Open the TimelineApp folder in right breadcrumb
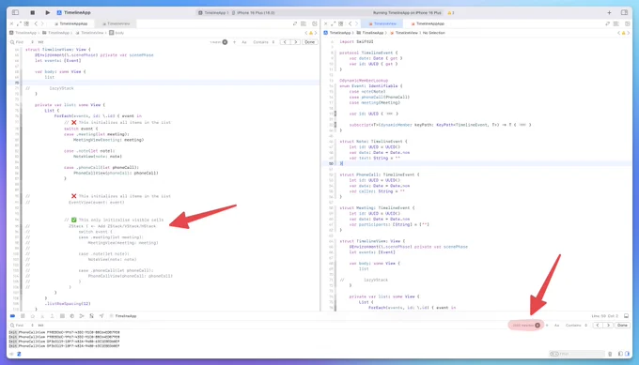The width and height of the screenshot is (639, 365). [370, 33]
